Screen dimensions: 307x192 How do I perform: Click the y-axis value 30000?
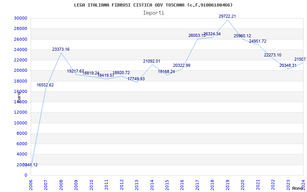tap(21, 18)
